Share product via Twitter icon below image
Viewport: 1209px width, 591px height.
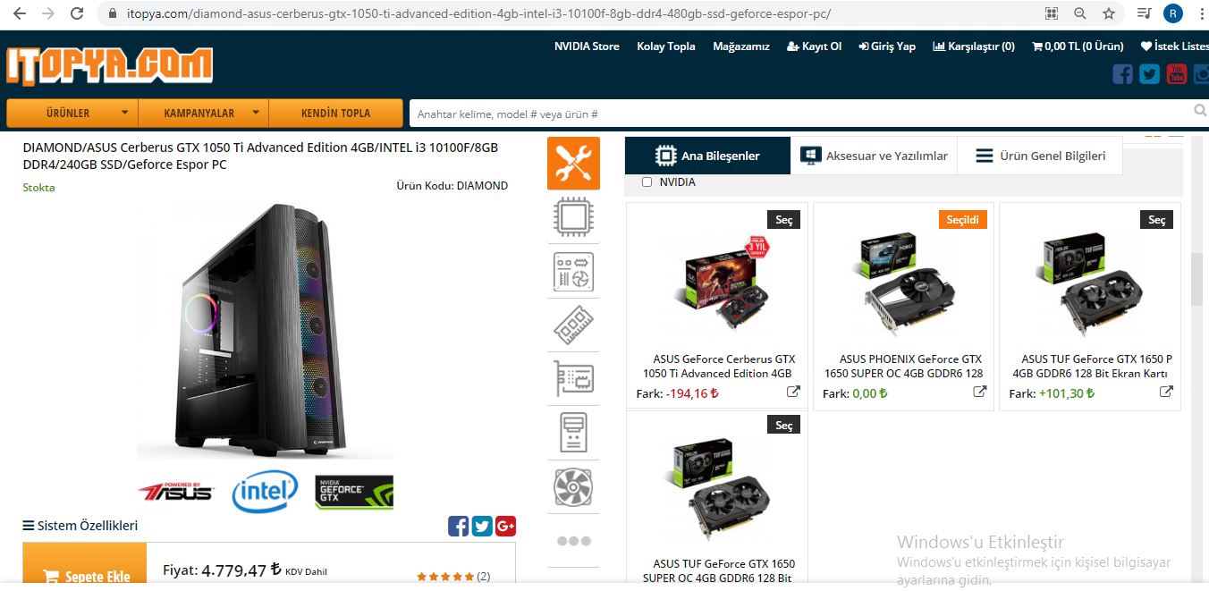482,526
